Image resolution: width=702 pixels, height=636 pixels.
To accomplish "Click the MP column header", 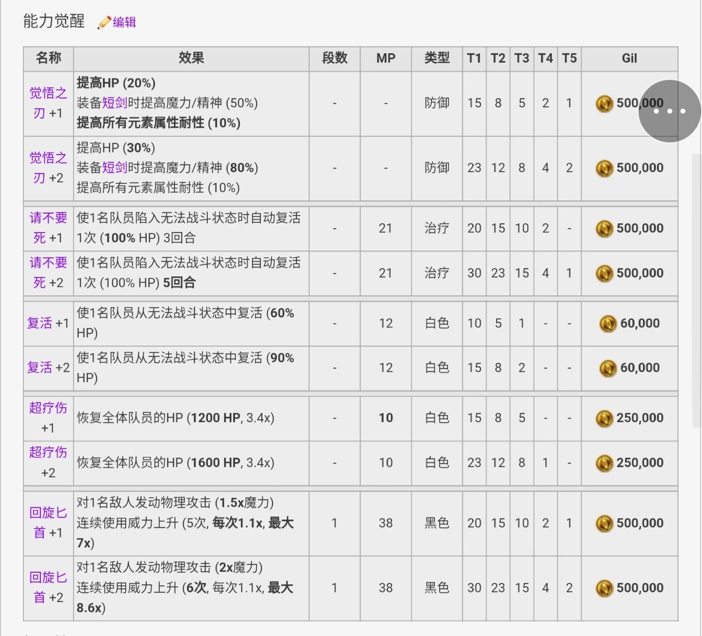I will [386, 58].
